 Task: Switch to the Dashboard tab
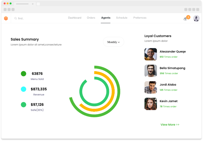pyautogui.click(x=75, y=18)
